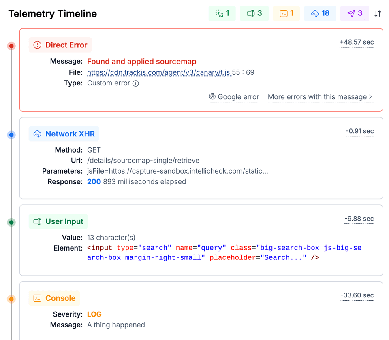Viewport: 389px width, 340px height.
Task: Toggle the console filter showing 1
Action: point(286,13)
